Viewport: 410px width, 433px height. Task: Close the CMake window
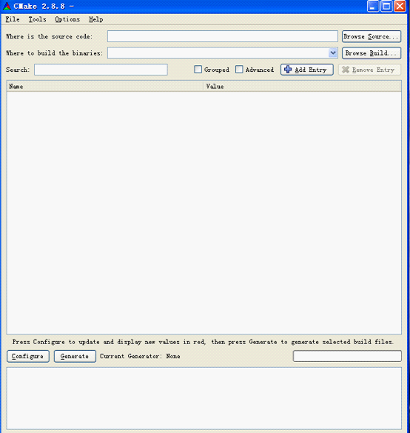[x=400, y=6]
